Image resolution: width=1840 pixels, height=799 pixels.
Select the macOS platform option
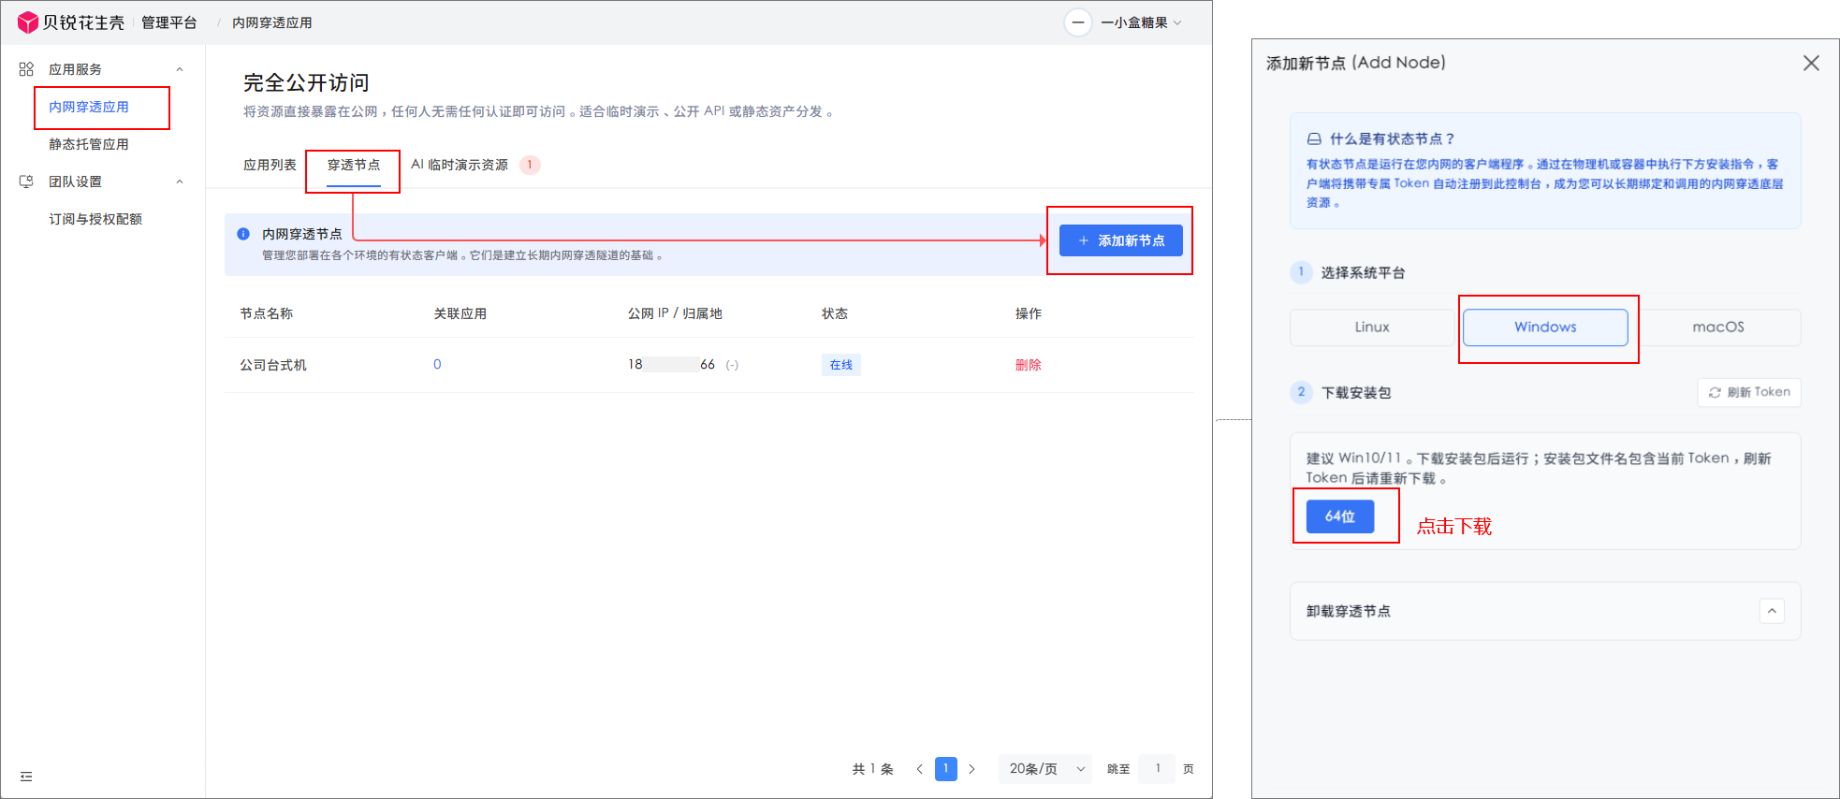tap(1718, 327)
